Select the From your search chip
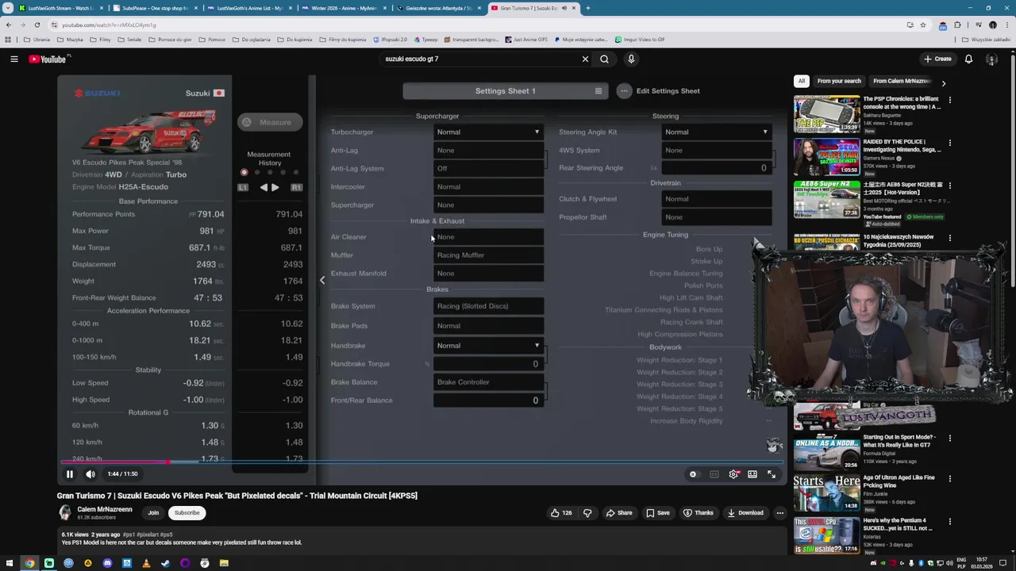Image resolution: width=1016 pixels, height=571 pixels. coord(839,81)
